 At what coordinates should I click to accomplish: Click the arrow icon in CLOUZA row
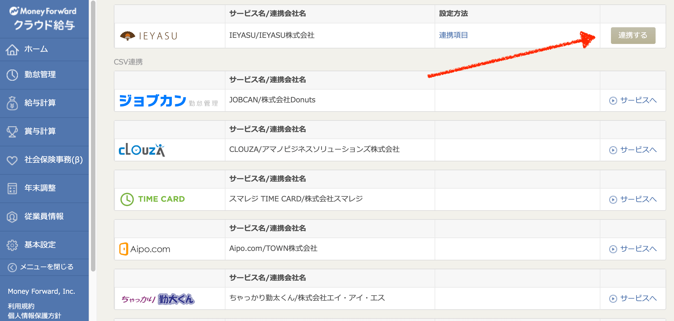[x=613, y=150]
